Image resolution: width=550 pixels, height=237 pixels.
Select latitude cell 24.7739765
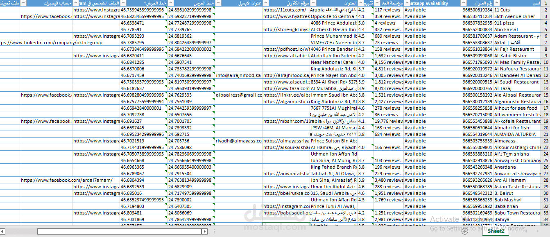click(191, 29)
